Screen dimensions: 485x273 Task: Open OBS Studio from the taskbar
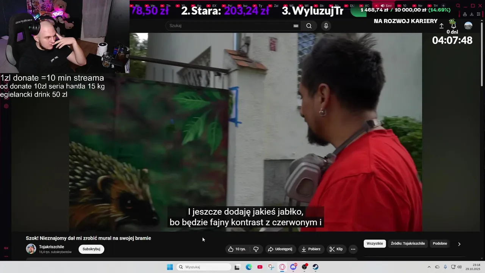point(305,267)
